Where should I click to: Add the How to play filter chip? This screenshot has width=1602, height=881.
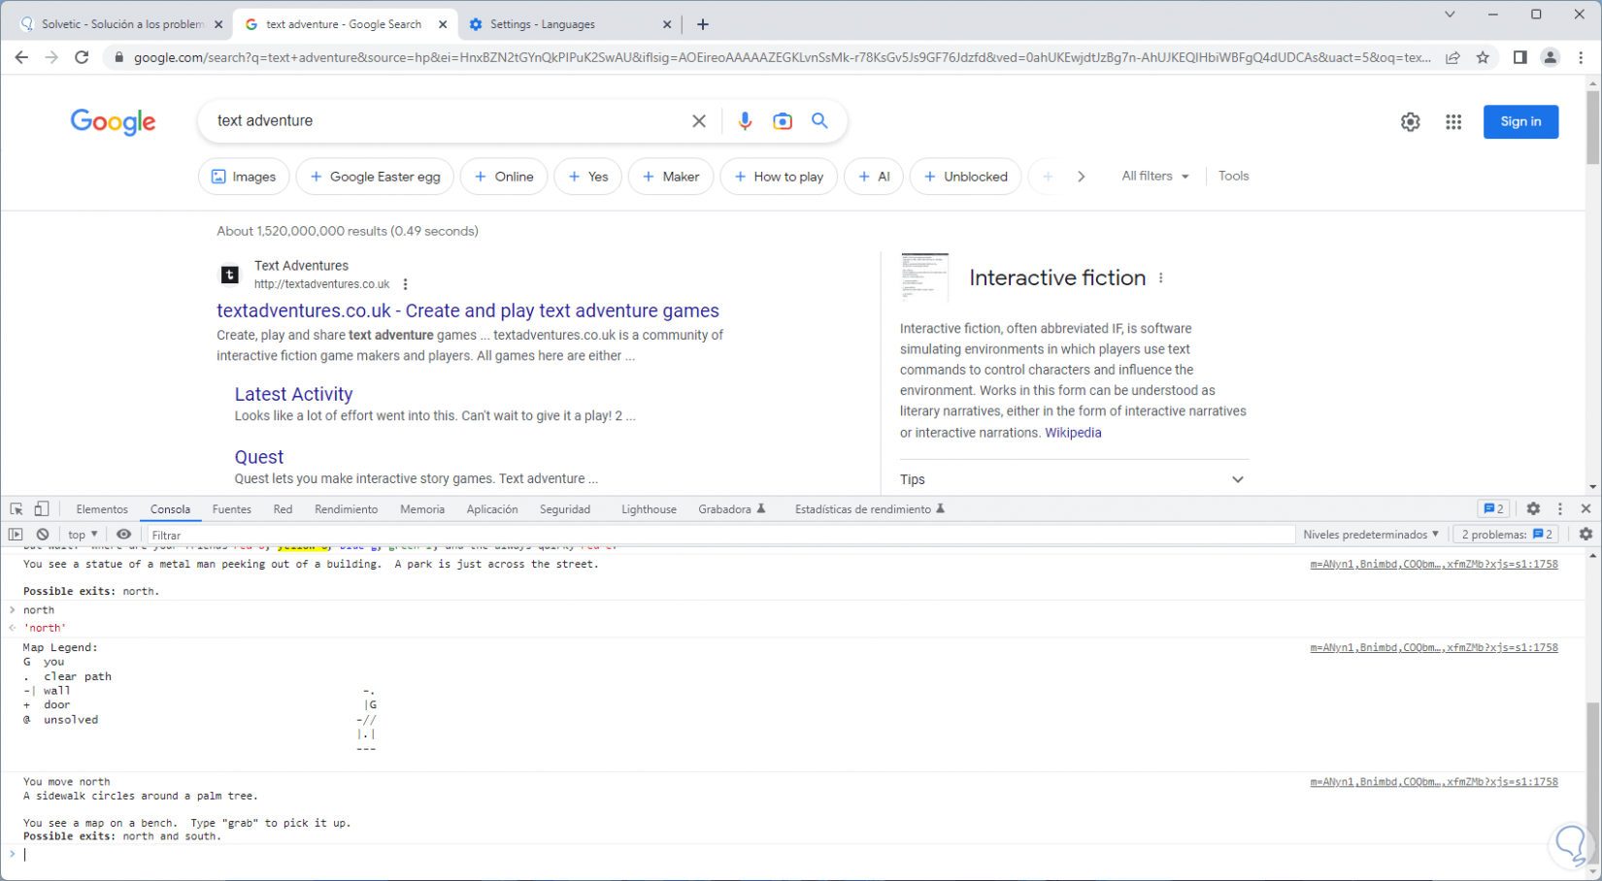tap(779, 177)
